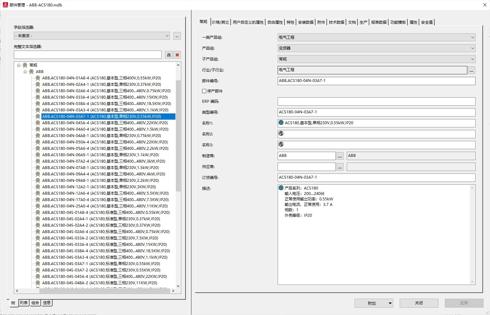The image size is (490, 315).
Task: Select tree item ABB.ACS180-04S-03A7-2
Action: [101, 270]
